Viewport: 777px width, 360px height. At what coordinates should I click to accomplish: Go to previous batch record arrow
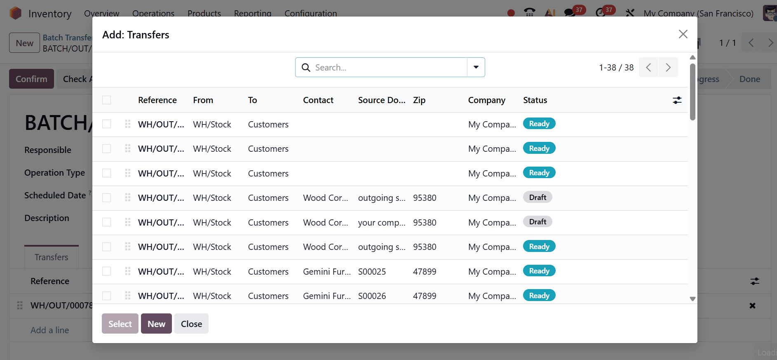point(751,43)
